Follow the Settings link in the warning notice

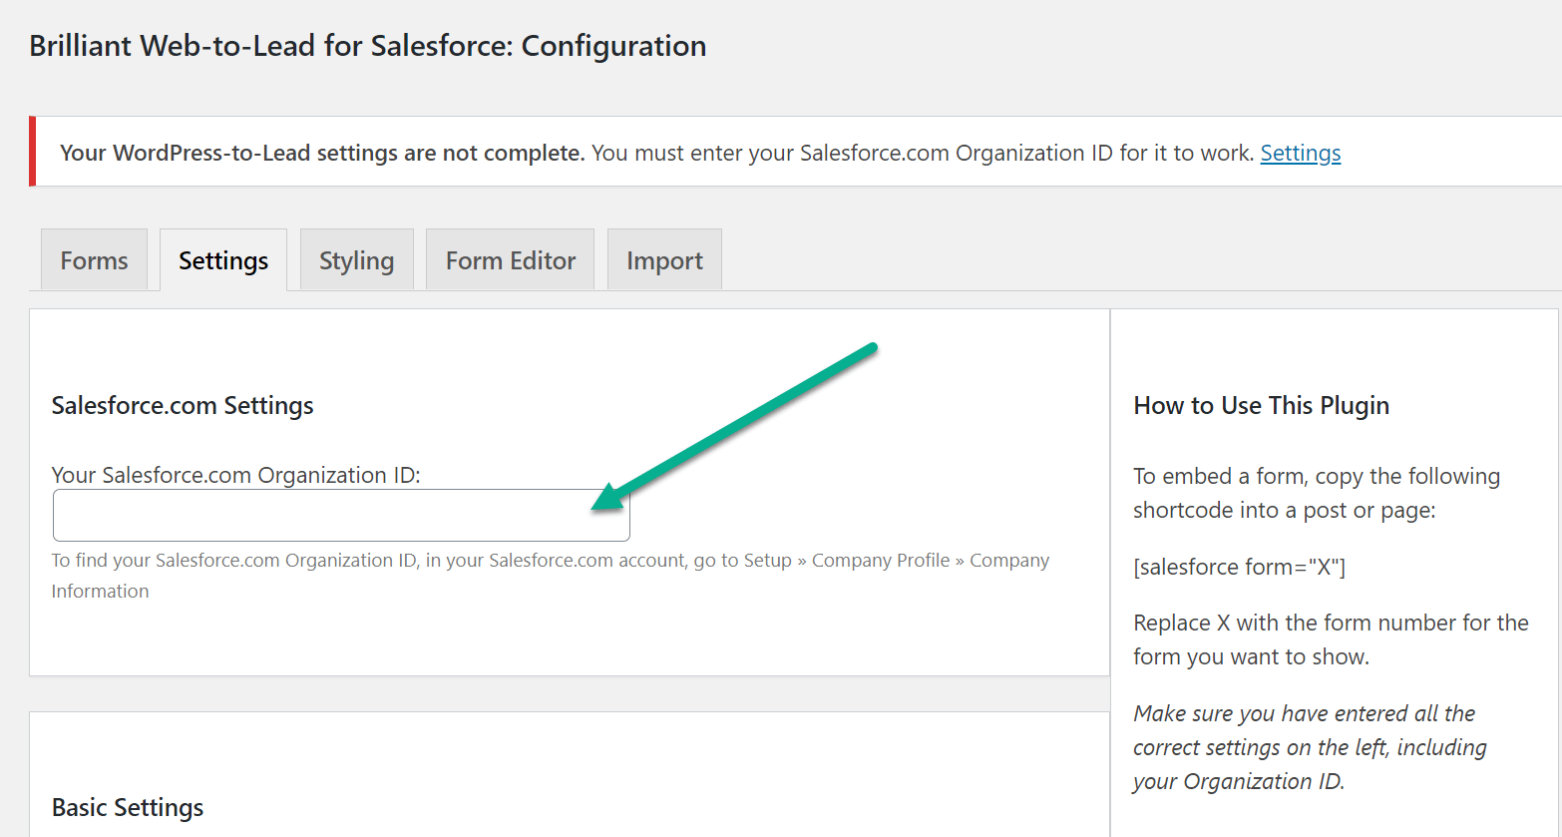tap(1301, 153)
